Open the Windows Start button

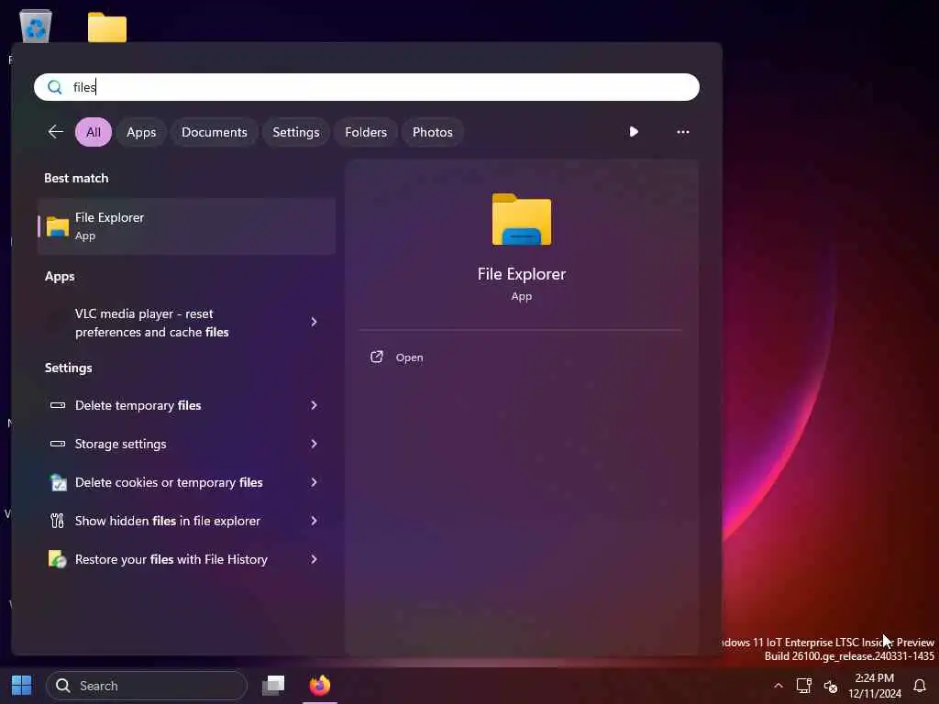[22, 686]
